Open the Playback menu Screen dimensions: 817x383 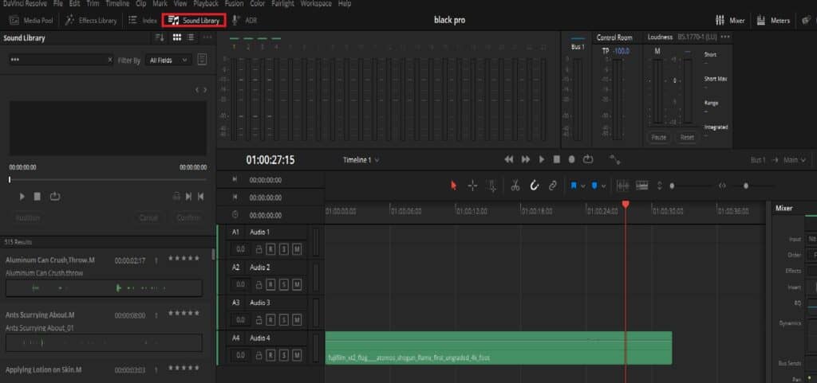(205, 4)
